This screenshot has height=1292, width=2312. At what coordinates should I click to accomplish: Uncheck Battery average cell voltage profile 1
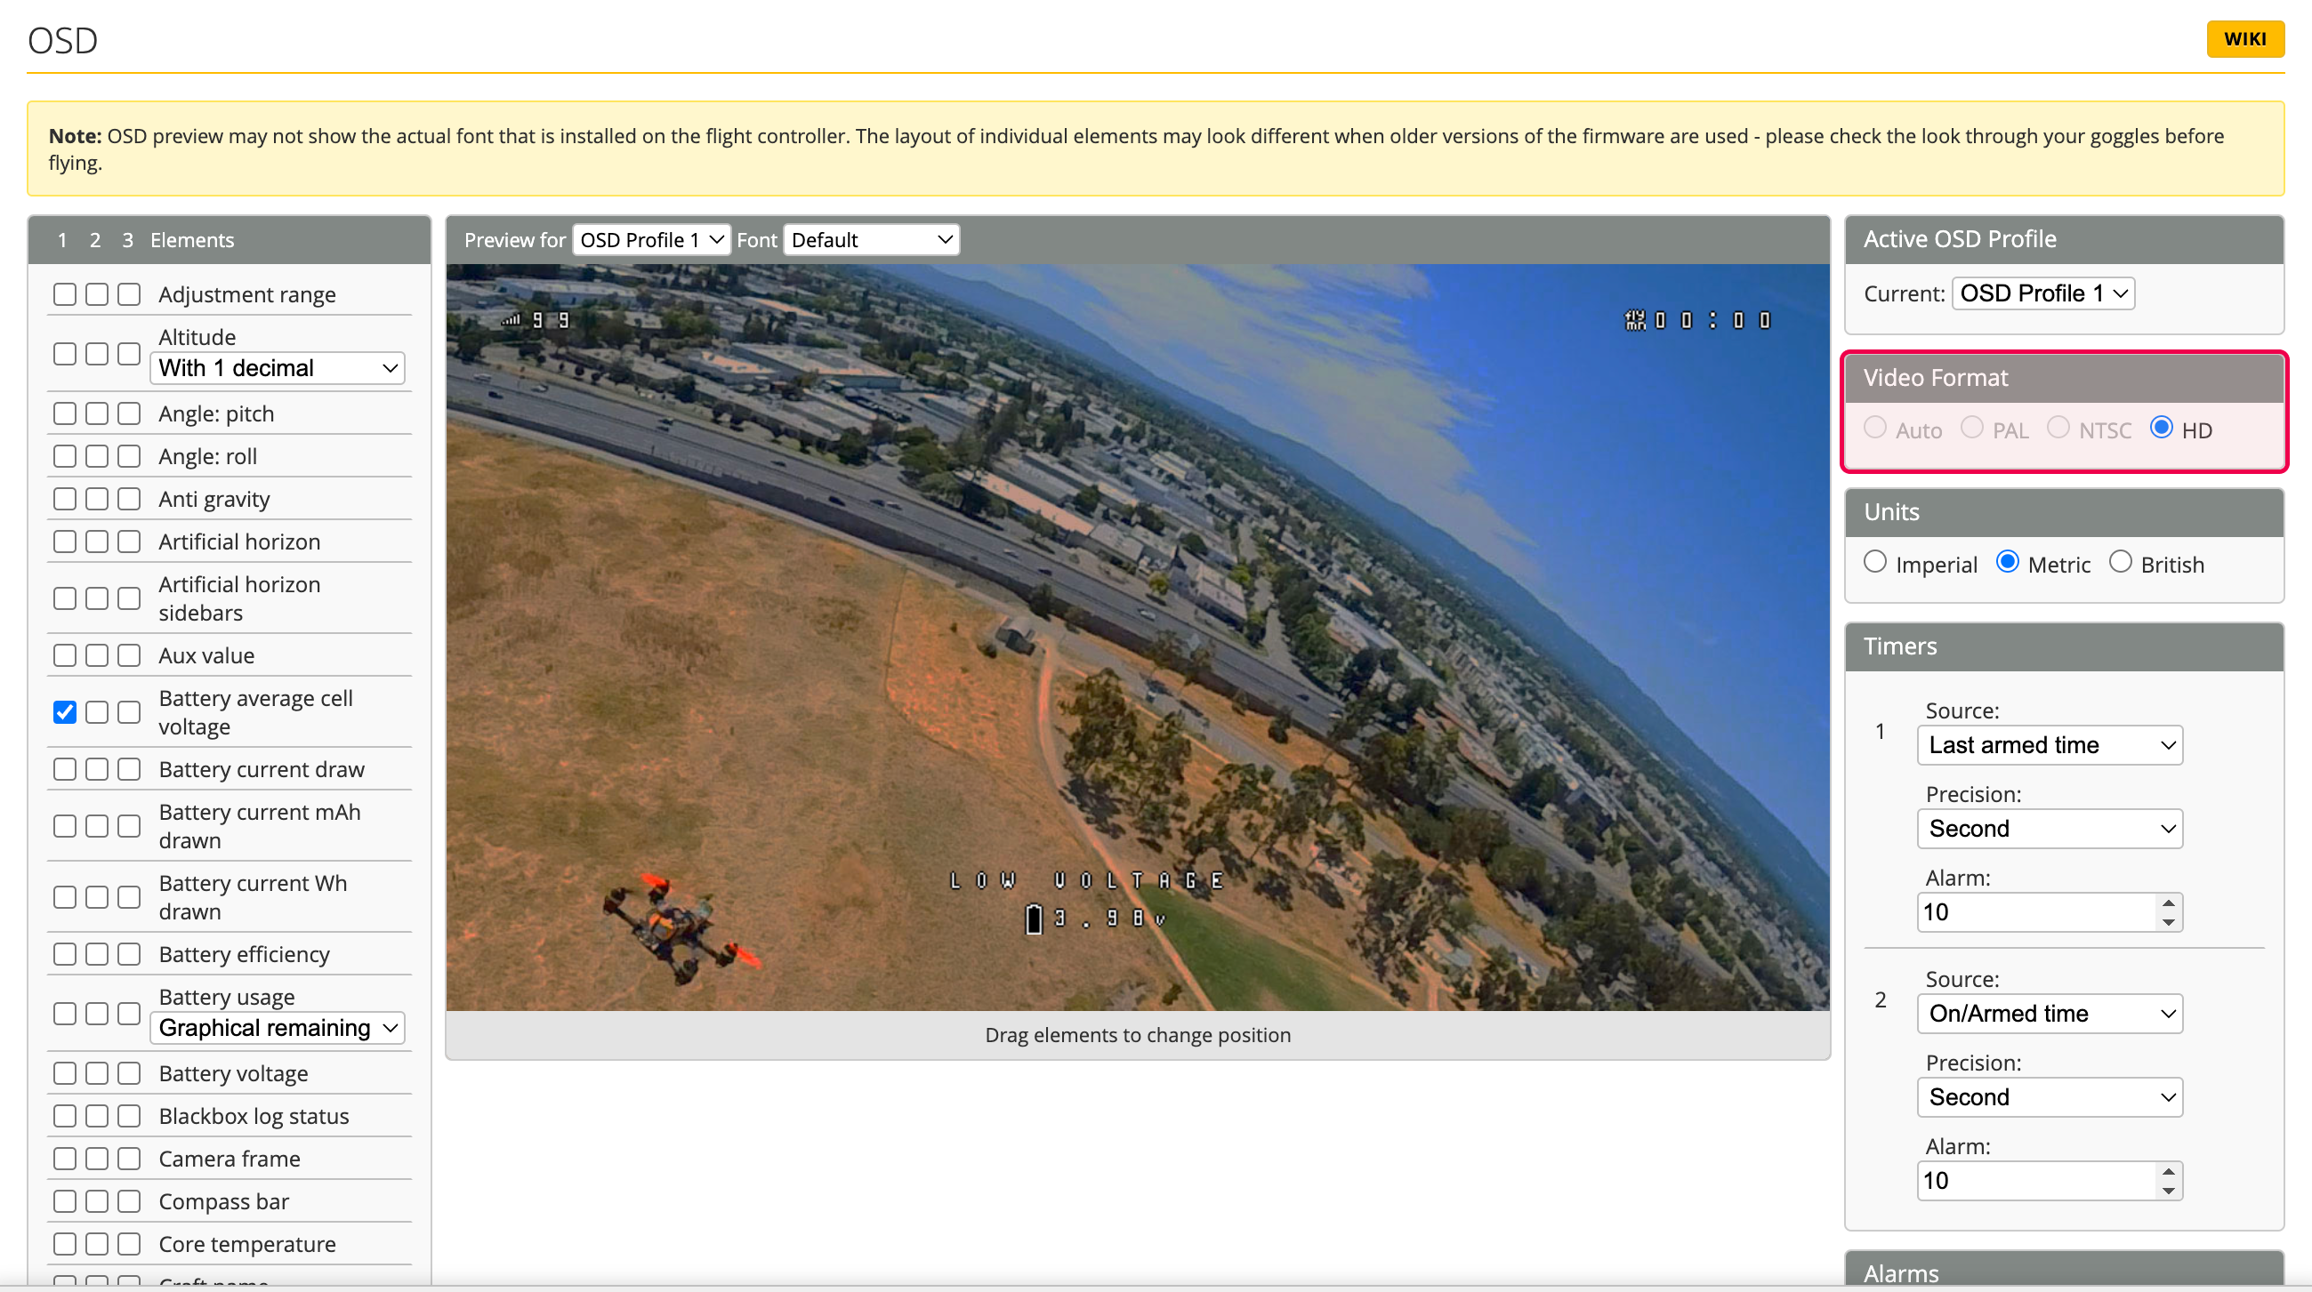pos(65,712)
